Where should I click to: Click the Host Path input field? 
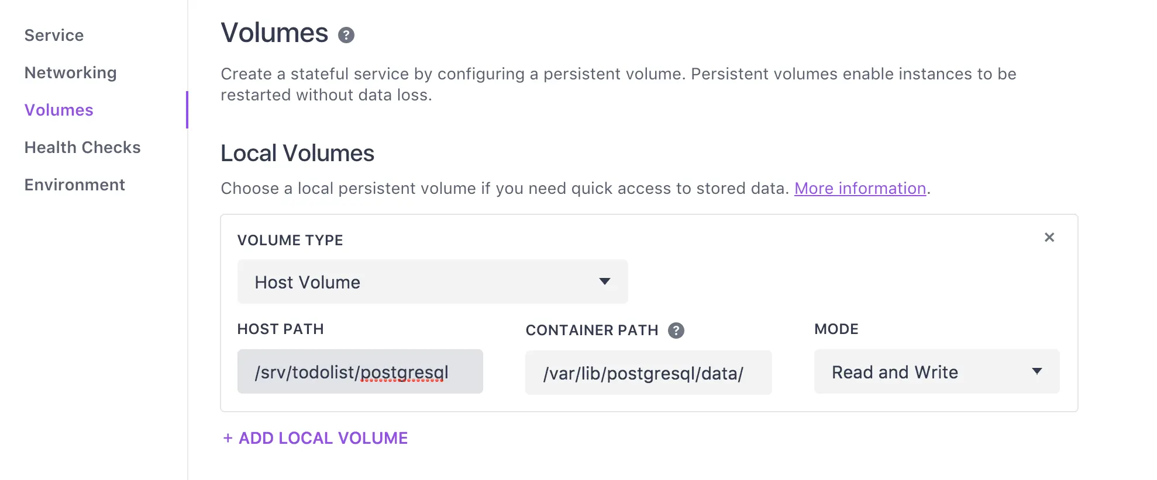coord(360,371)
